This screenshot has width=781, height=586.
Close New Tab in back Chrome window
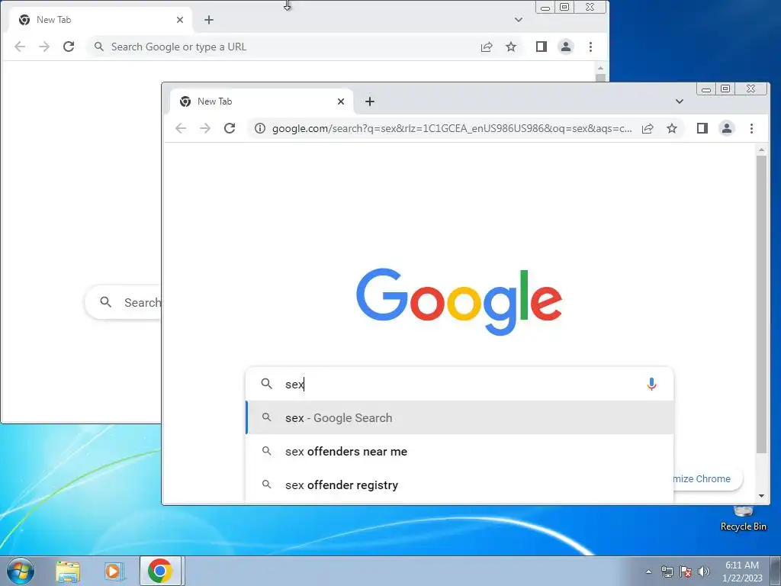(x=180, y=20)
